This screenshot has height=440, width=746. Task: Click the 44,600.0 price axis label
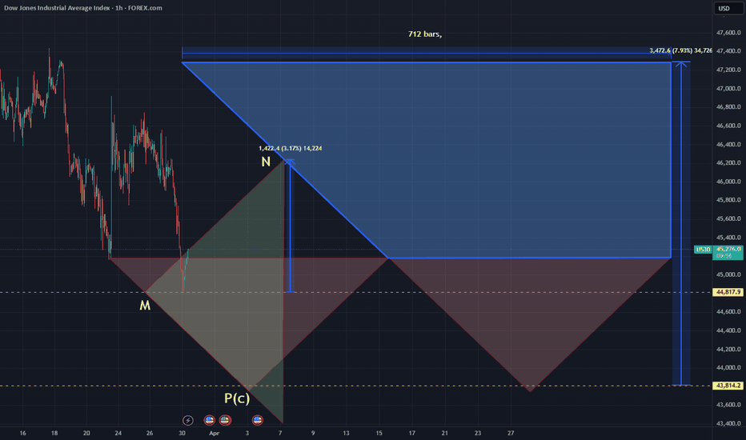[728, 311]
